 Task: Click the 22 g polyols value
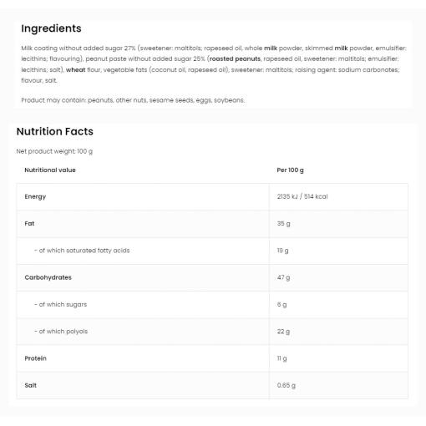pyautogui.click(x=283, y=332)
